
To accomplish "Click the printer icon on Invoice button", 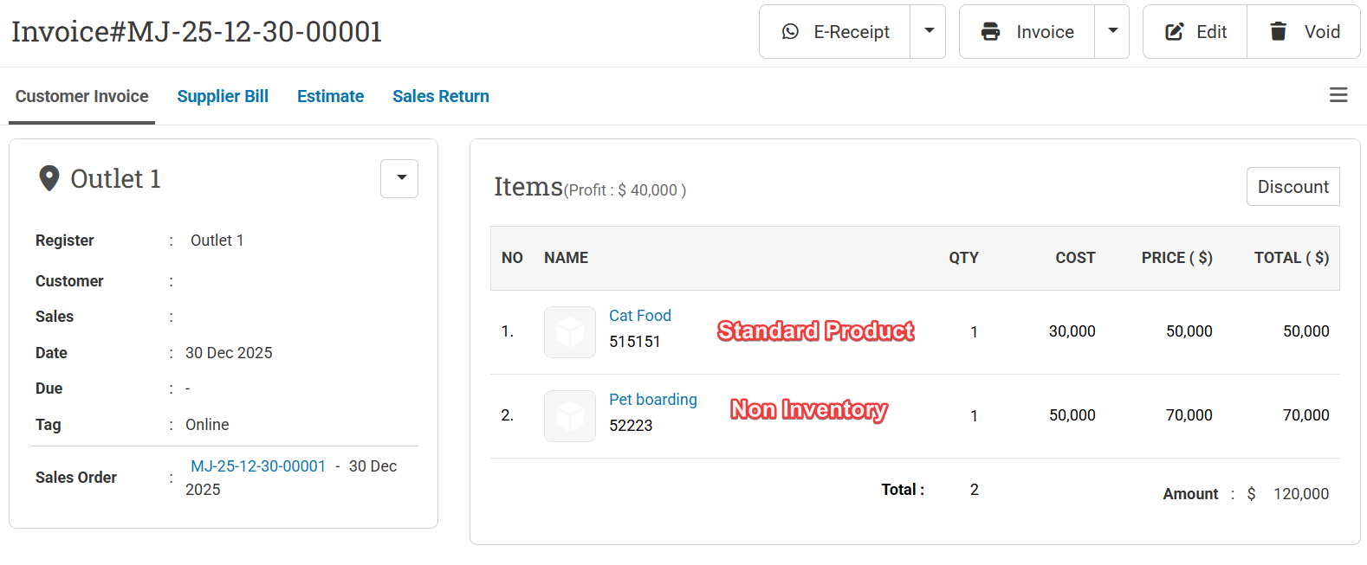I will click(990, 32).
